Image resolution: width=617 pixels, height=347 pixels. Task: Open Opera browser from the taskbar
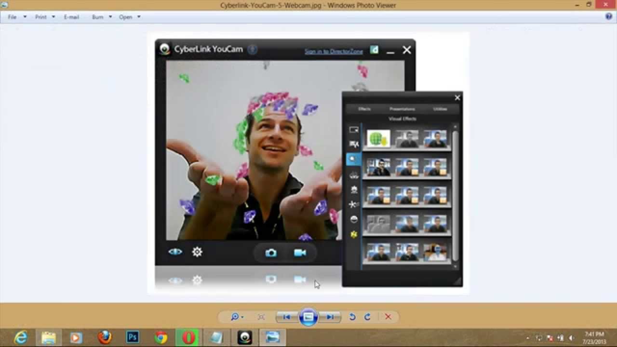(x=188, y=337)
